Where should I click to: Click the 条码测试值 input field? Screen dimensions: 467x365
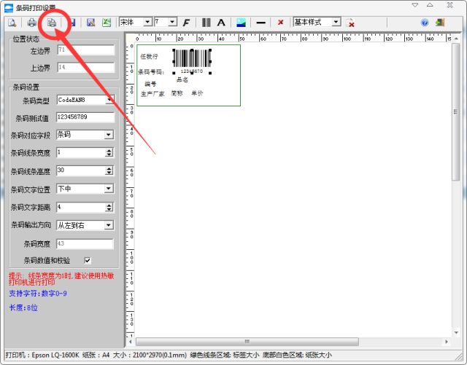click(85, 117)
